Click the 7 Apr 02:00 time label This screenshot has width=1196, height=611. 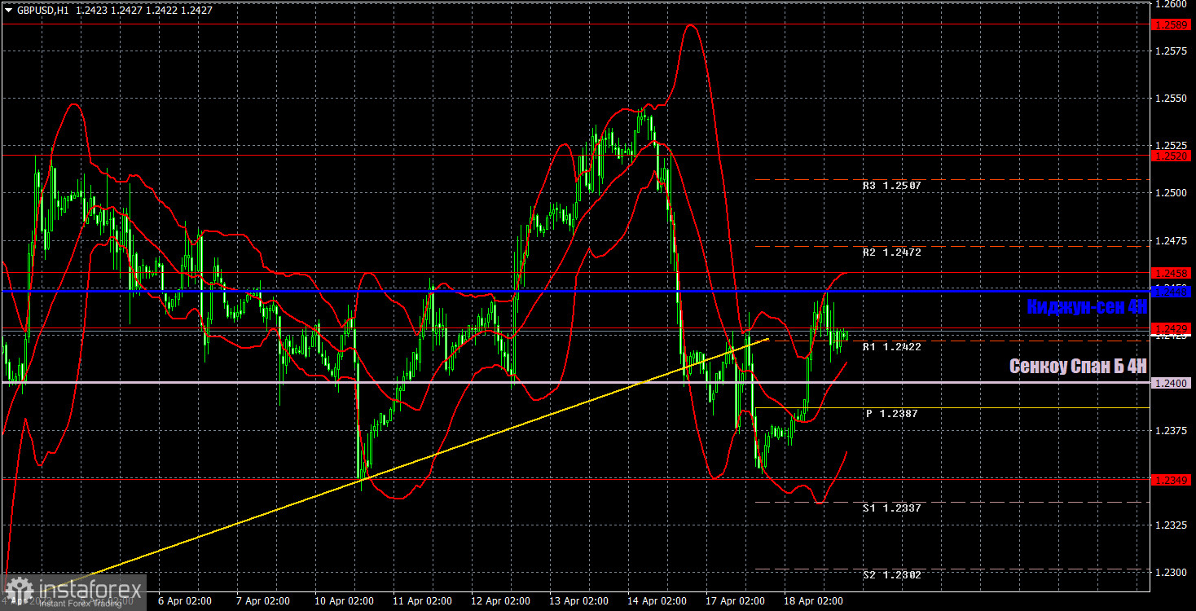[x=262, y=601]
